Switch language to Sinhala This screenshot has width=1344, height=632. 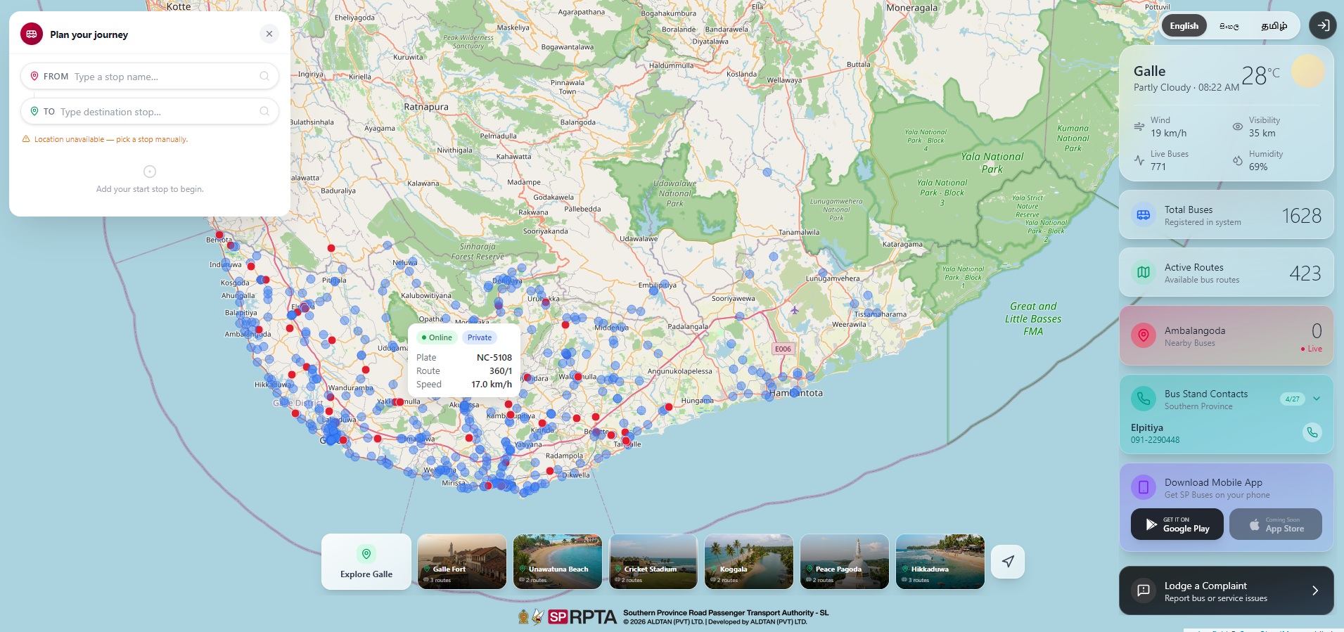pos(1229,26)
